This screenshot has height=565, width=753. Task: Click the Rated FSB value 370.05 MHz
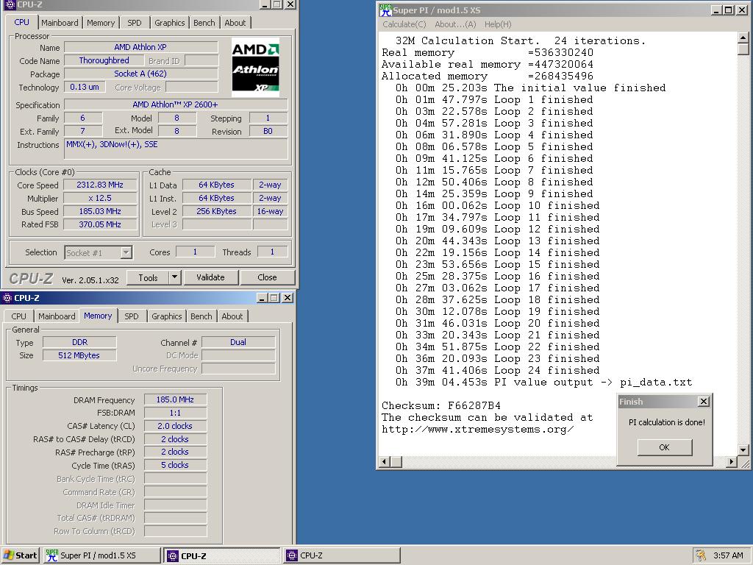[x=100, y=224]
